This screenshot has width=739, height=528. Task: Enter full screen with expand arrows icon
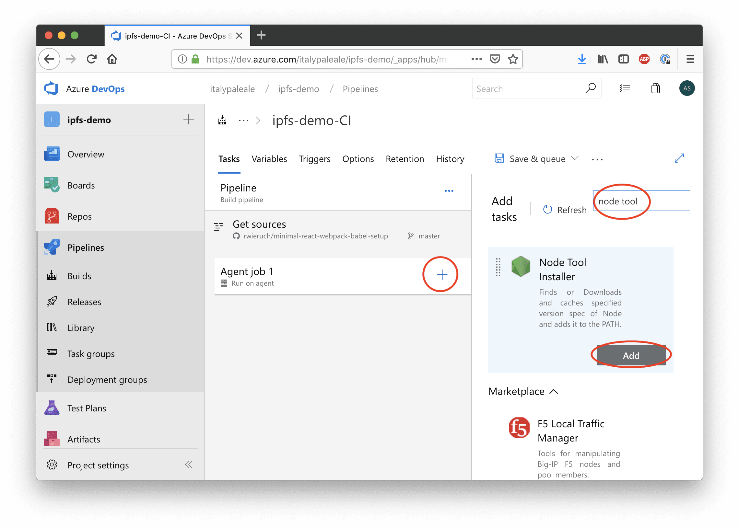(x=679, y=158)
